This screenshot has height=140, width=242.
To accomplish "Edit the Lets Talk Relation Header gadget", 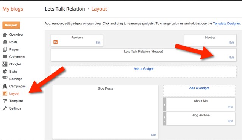I will (x=231, y=58).
